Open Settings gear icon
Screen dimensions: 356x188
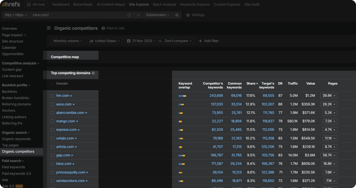click(x=188, y=15)
